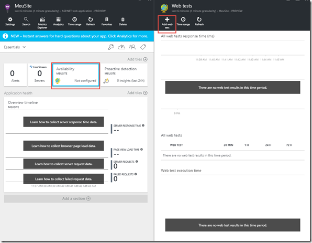Viewport: 312px width, 243px height.
Task: Click Add web test plus icon
Action: [x=167, y=19]
